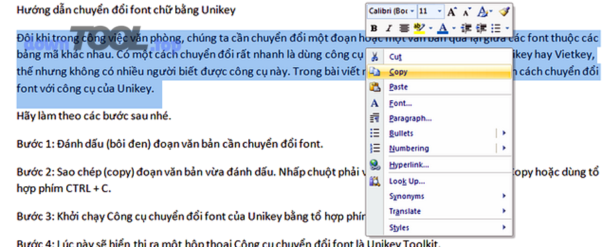Viewport: 602px width, 247px height.
Task: Increase indent using the mini toolbar icon
Action: [x=481, y=28]
